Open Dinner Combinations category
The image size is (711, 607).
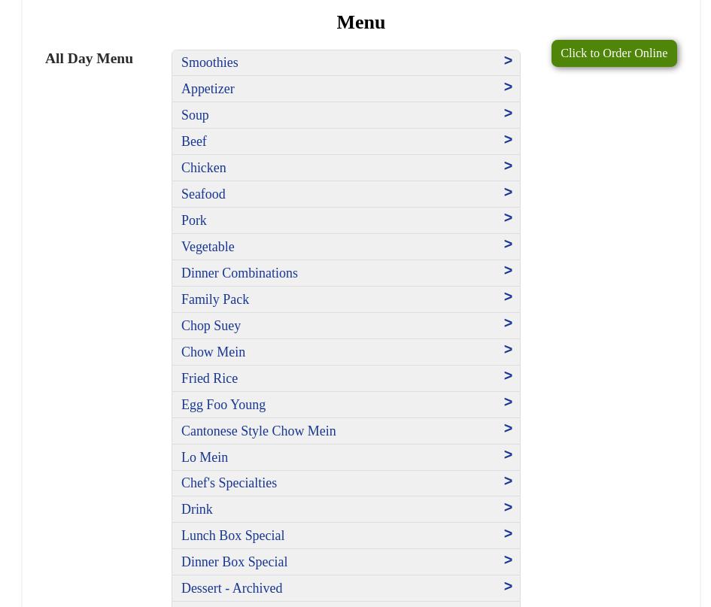coord(239,273)
